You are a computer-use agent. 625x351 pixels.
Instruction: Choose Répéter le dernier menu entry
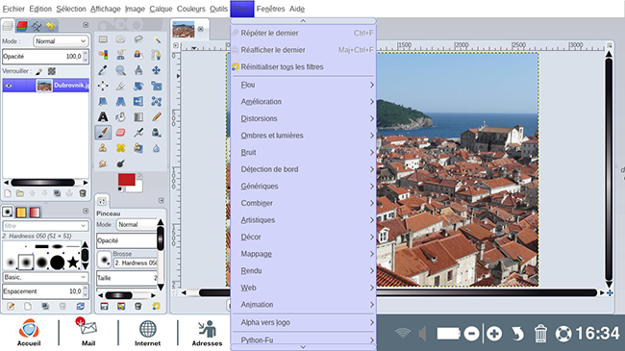coord(303,33)
